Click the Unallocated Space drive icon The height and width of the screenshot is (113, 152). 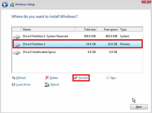coord(17,53)
